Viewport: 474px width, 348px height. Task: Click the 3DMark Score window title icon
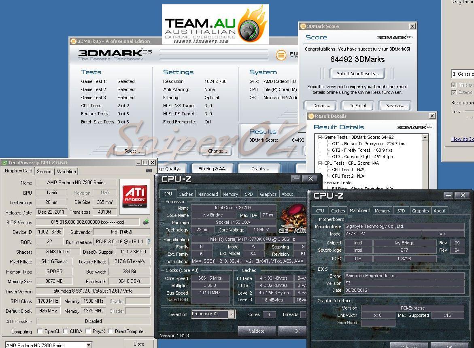(x=303, y=26)
